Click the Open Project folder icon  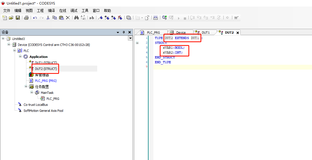click(11, 18)
